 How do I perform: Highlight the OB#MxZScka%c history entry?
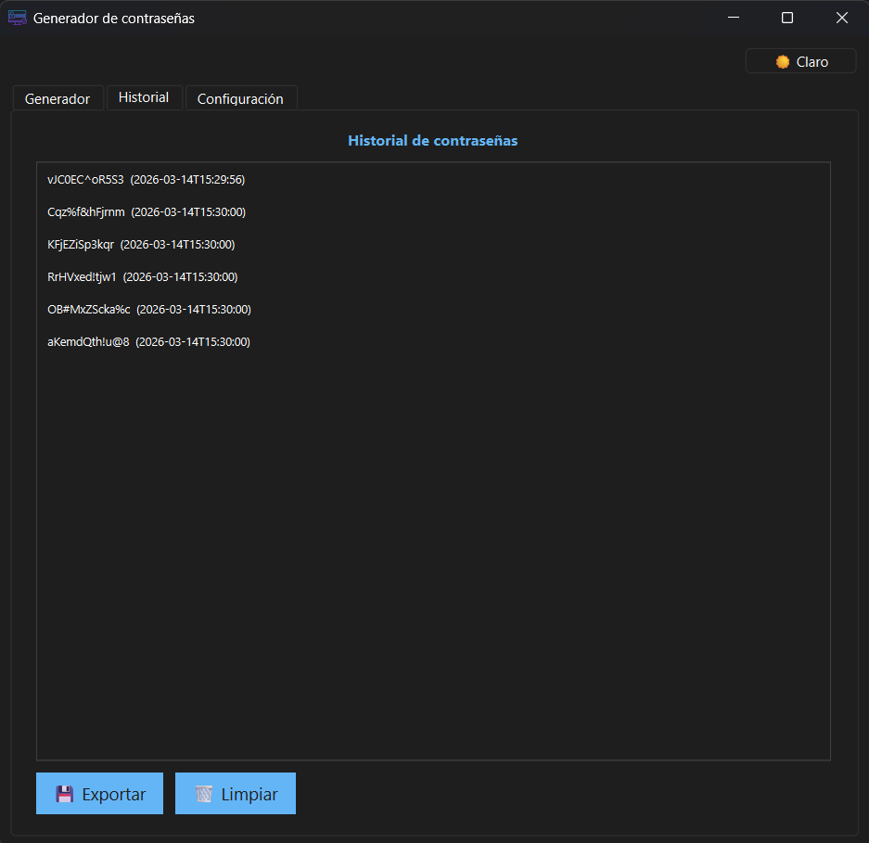pyautogui.click(x=148, y=310)
